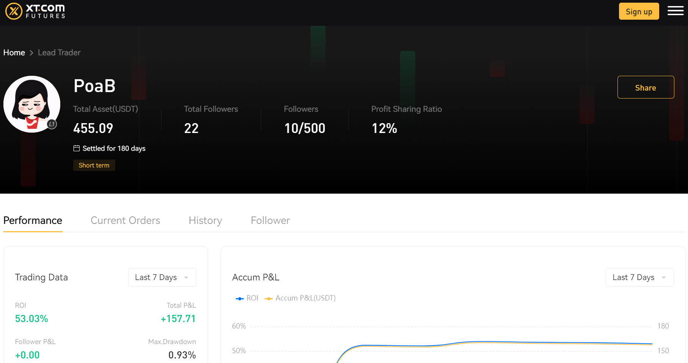Image resolution: width=688 pixels, height=363 pixels.
Task: Click the ROI value 53.03%
Action: point(31,319)
